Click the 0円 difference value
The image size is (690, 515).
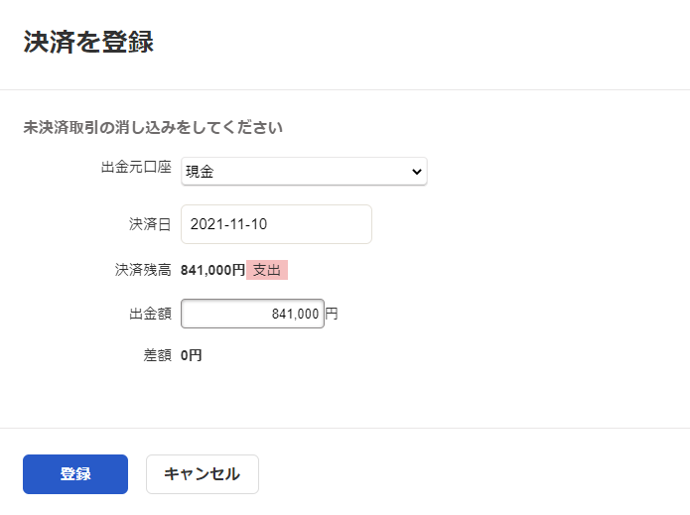point(192,355)
